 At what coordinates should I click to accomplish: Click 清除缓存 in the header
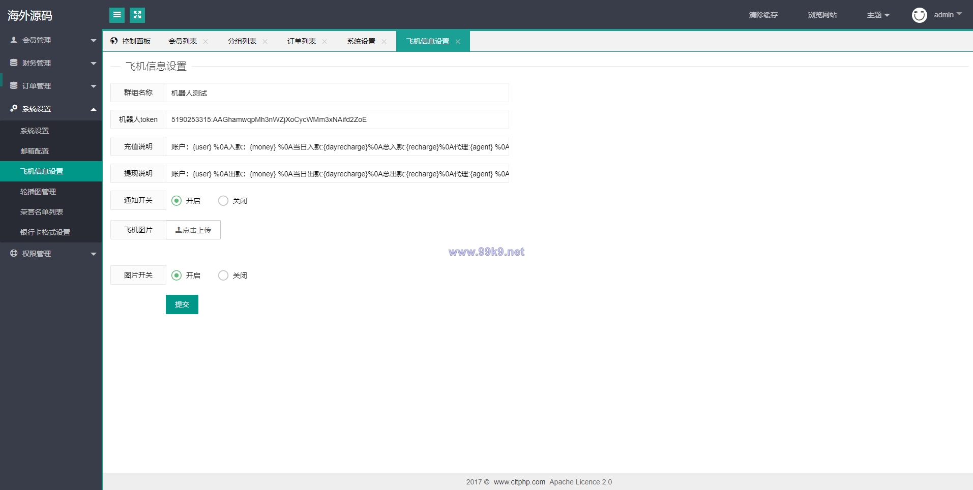click(x=763, y=15)
